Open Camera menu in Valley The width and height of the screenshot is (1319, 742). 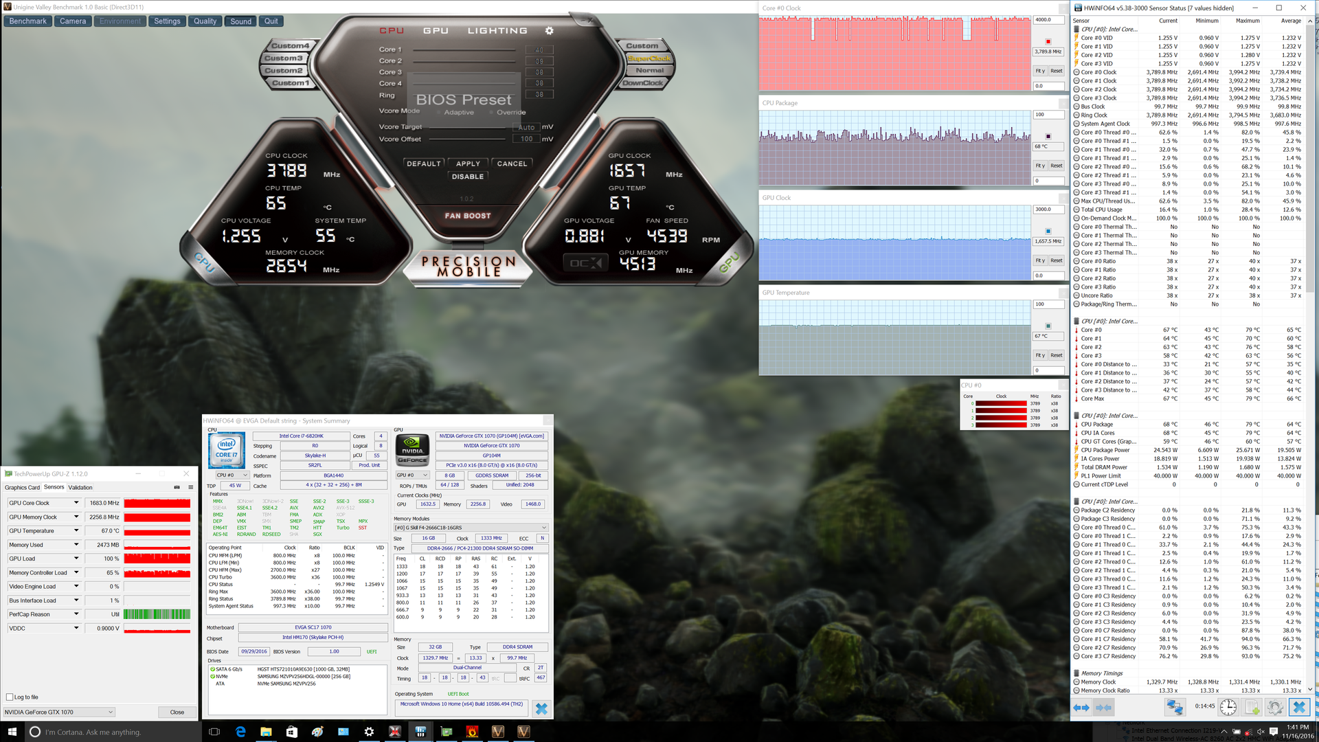pos(73,21)
